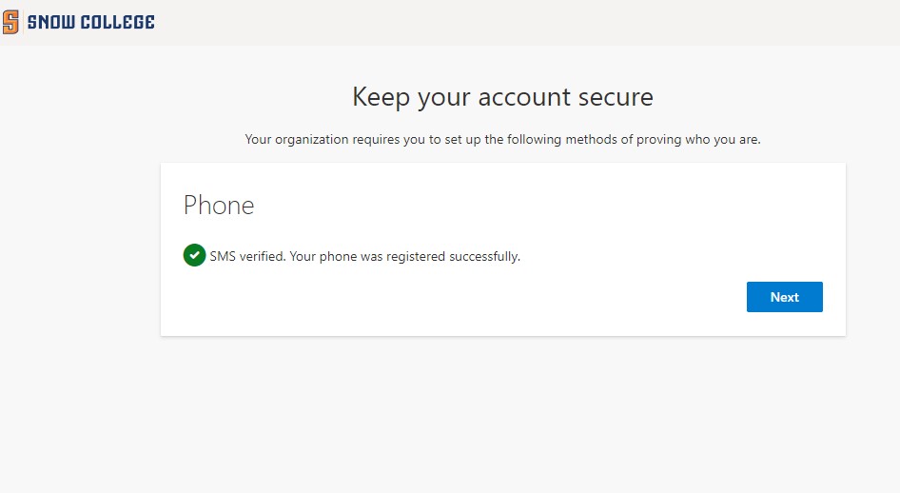The height and width of the screenshot is (493, 900).
Task: Click the green checkmark success icon
Action: coord(194,255)
